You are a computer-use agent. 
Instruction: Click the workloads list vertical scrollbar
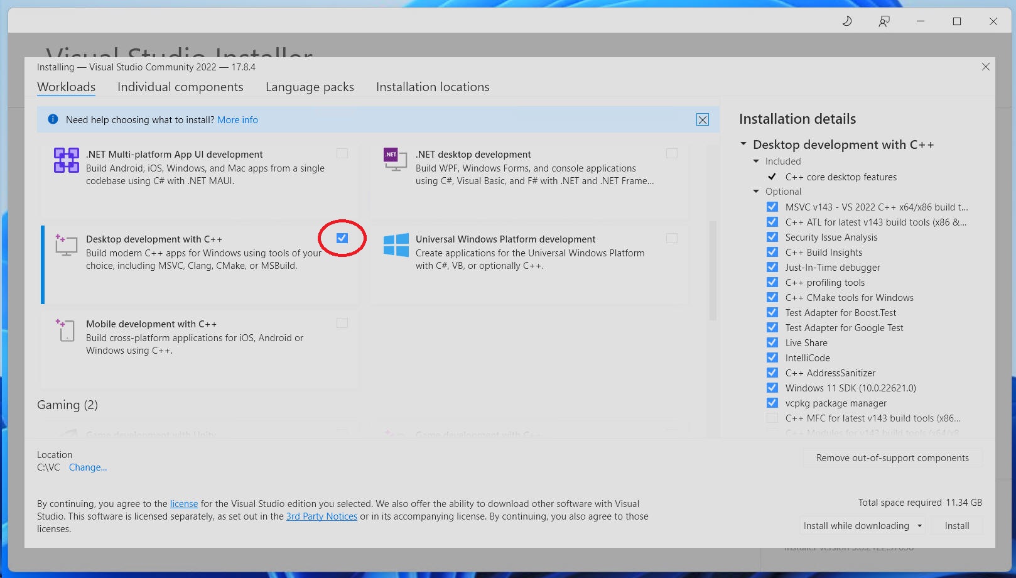point(713,270)
